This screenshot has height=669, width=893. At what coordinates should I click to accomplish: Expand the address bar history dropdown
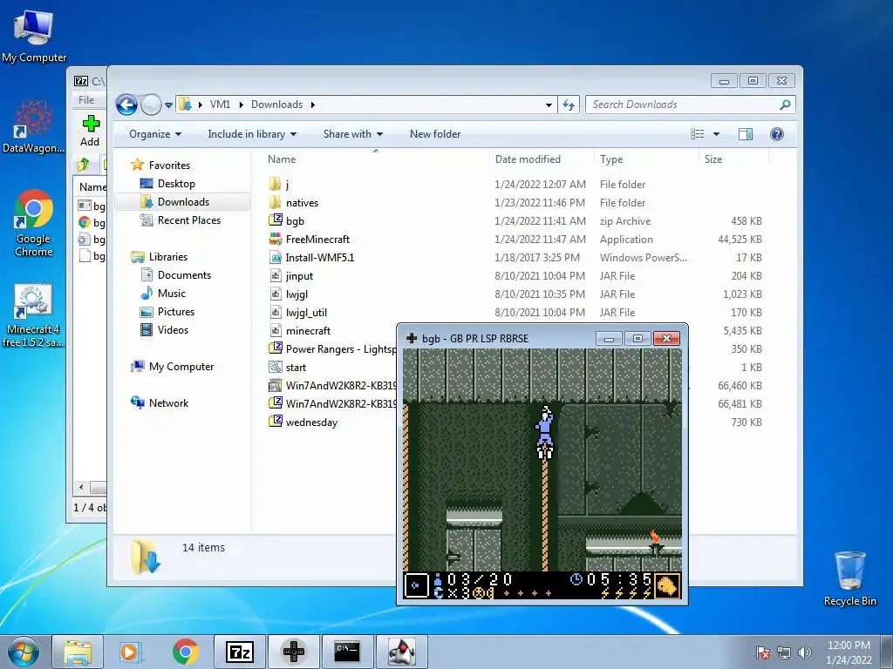(549, 105)
